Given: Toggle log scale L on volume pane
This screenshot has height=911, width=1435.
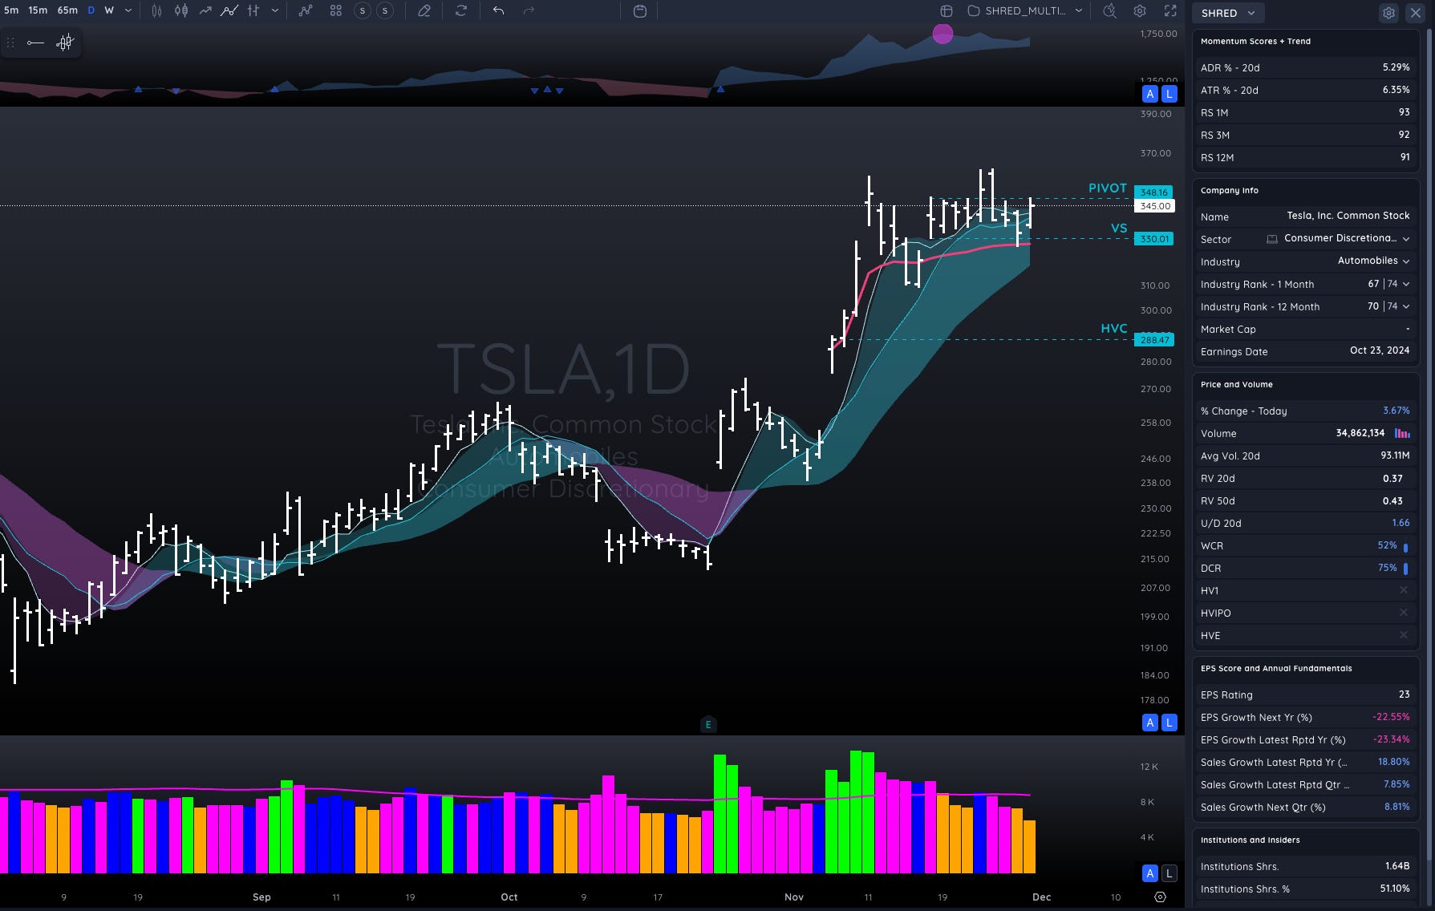Looking at the screenshot, I should coord(1169,873).
